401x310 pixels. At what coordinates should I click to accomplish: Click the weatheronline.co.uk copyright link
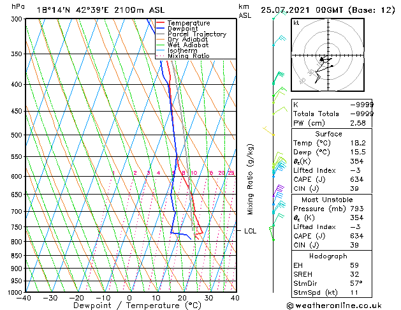coord(334,306)
